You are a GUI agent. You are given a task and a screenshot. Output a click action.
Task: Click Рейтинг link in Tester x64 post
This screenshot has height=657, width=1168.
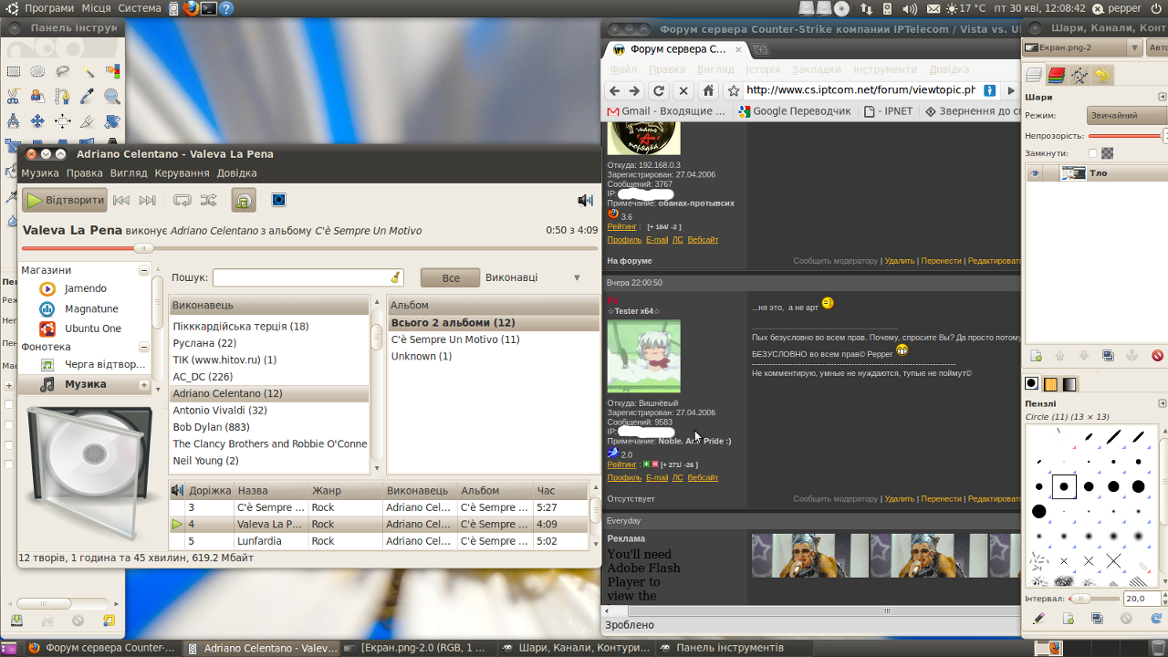622,464
